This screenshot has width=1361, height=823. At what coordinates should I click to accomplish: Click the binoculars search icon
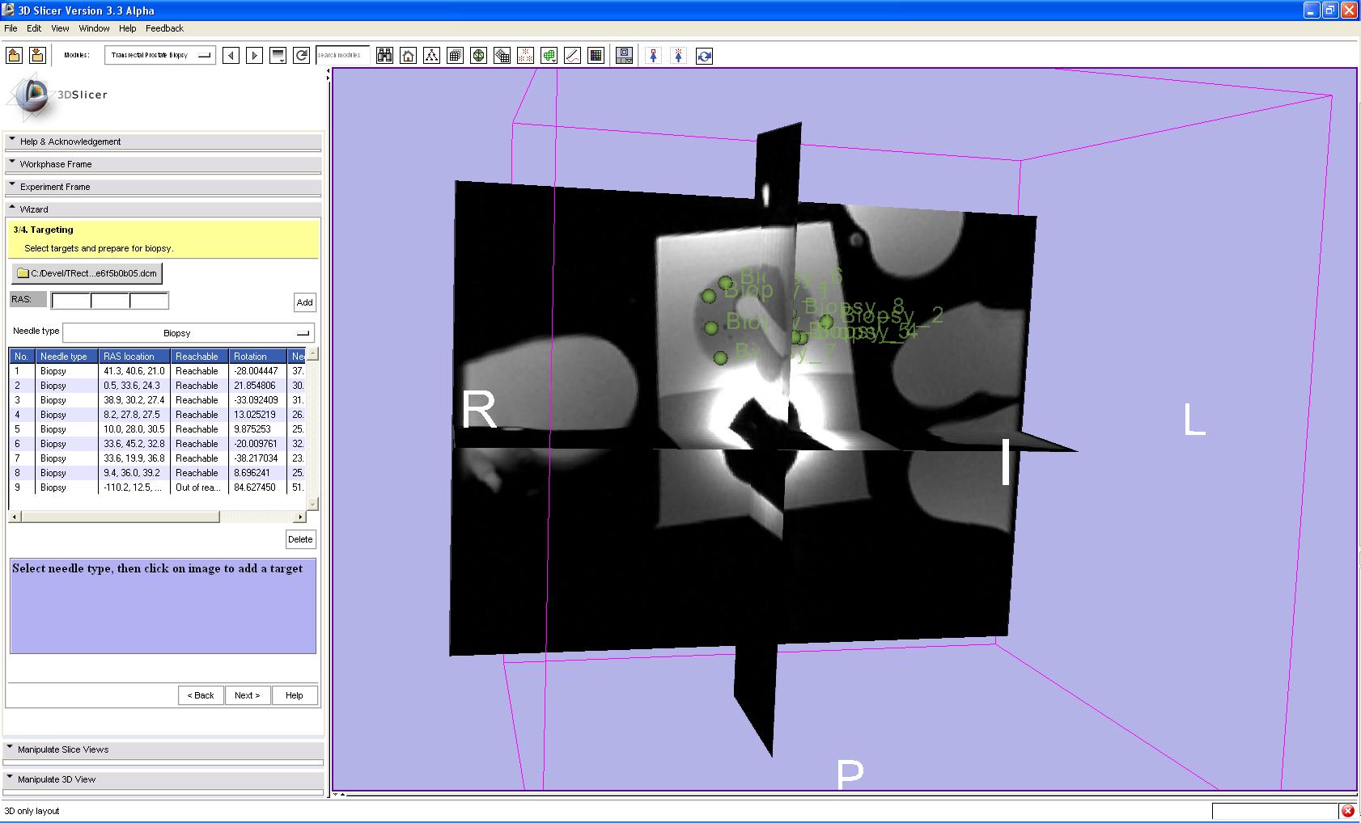pos(384,55)
